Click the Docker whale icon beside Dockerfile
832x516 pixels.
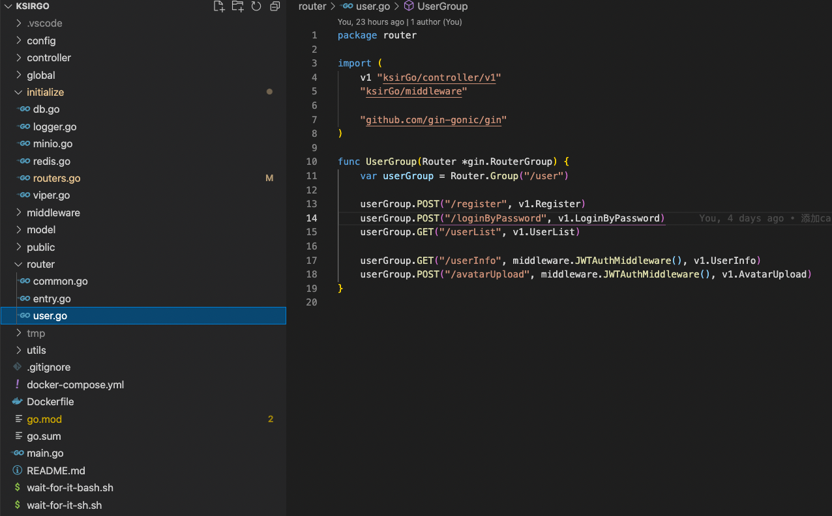click(x=18, y=401)
